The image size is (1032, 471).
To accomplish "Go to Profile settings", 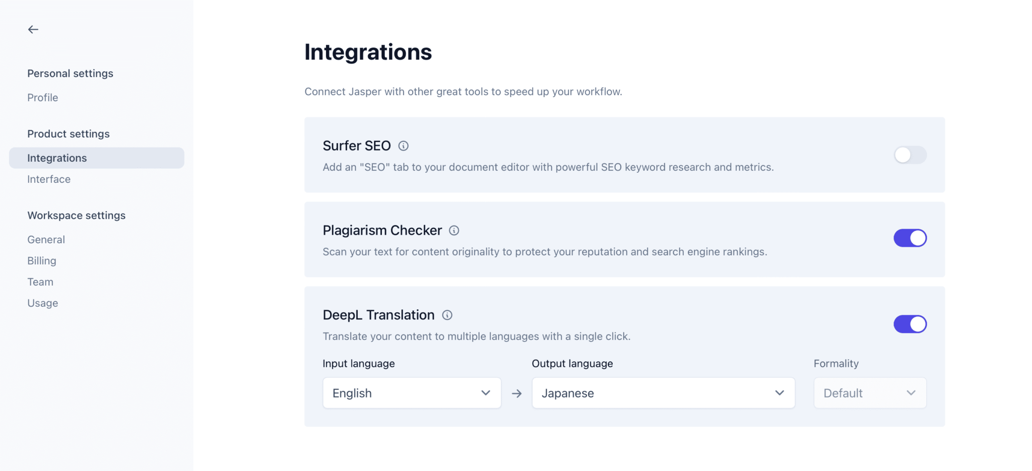I will [x=43, y=98].
